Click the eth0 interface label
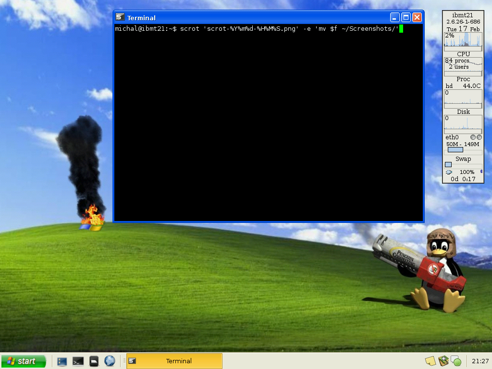The width and height of the screenshot is (492, 369). [452, 137]
